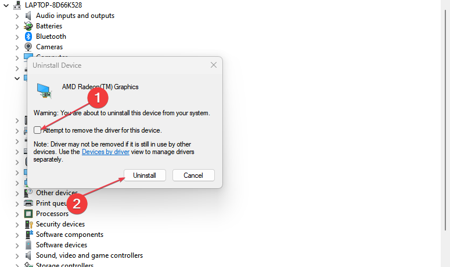450x267 pixels.
Task: Expand the Software devices category
Action: pyautogui.click(x=17, y=246)
